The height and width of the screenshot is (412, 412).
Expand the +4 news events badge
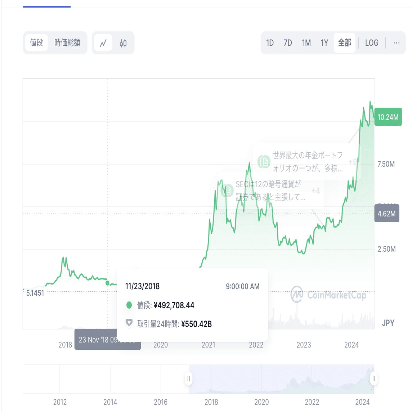(316, 191)
